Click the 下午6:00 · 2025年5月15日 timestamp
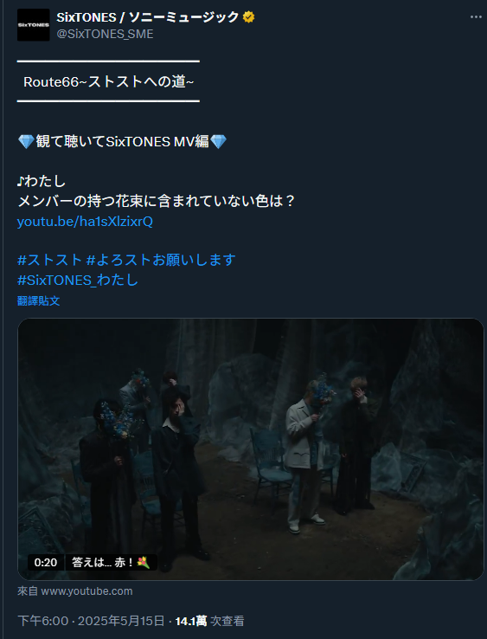487x639 pixels. (91, 621)
